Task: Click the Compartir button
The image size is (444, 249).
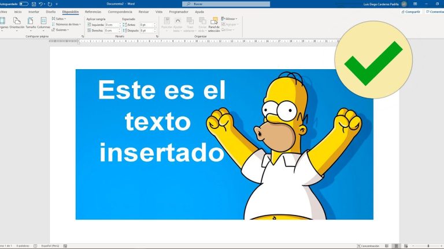Action: [411, 12]
